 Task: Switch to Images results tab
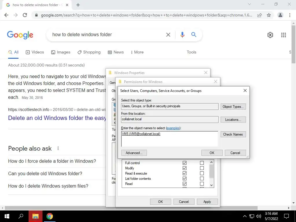pyautogui.click(x=61, y=52)
